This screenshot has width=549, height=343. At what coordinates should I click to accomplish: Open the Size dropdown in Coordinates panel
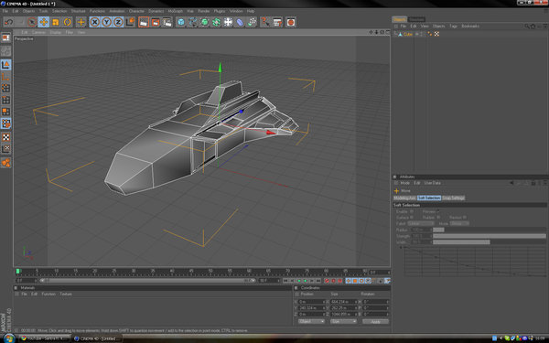click(x=343, y=321)
